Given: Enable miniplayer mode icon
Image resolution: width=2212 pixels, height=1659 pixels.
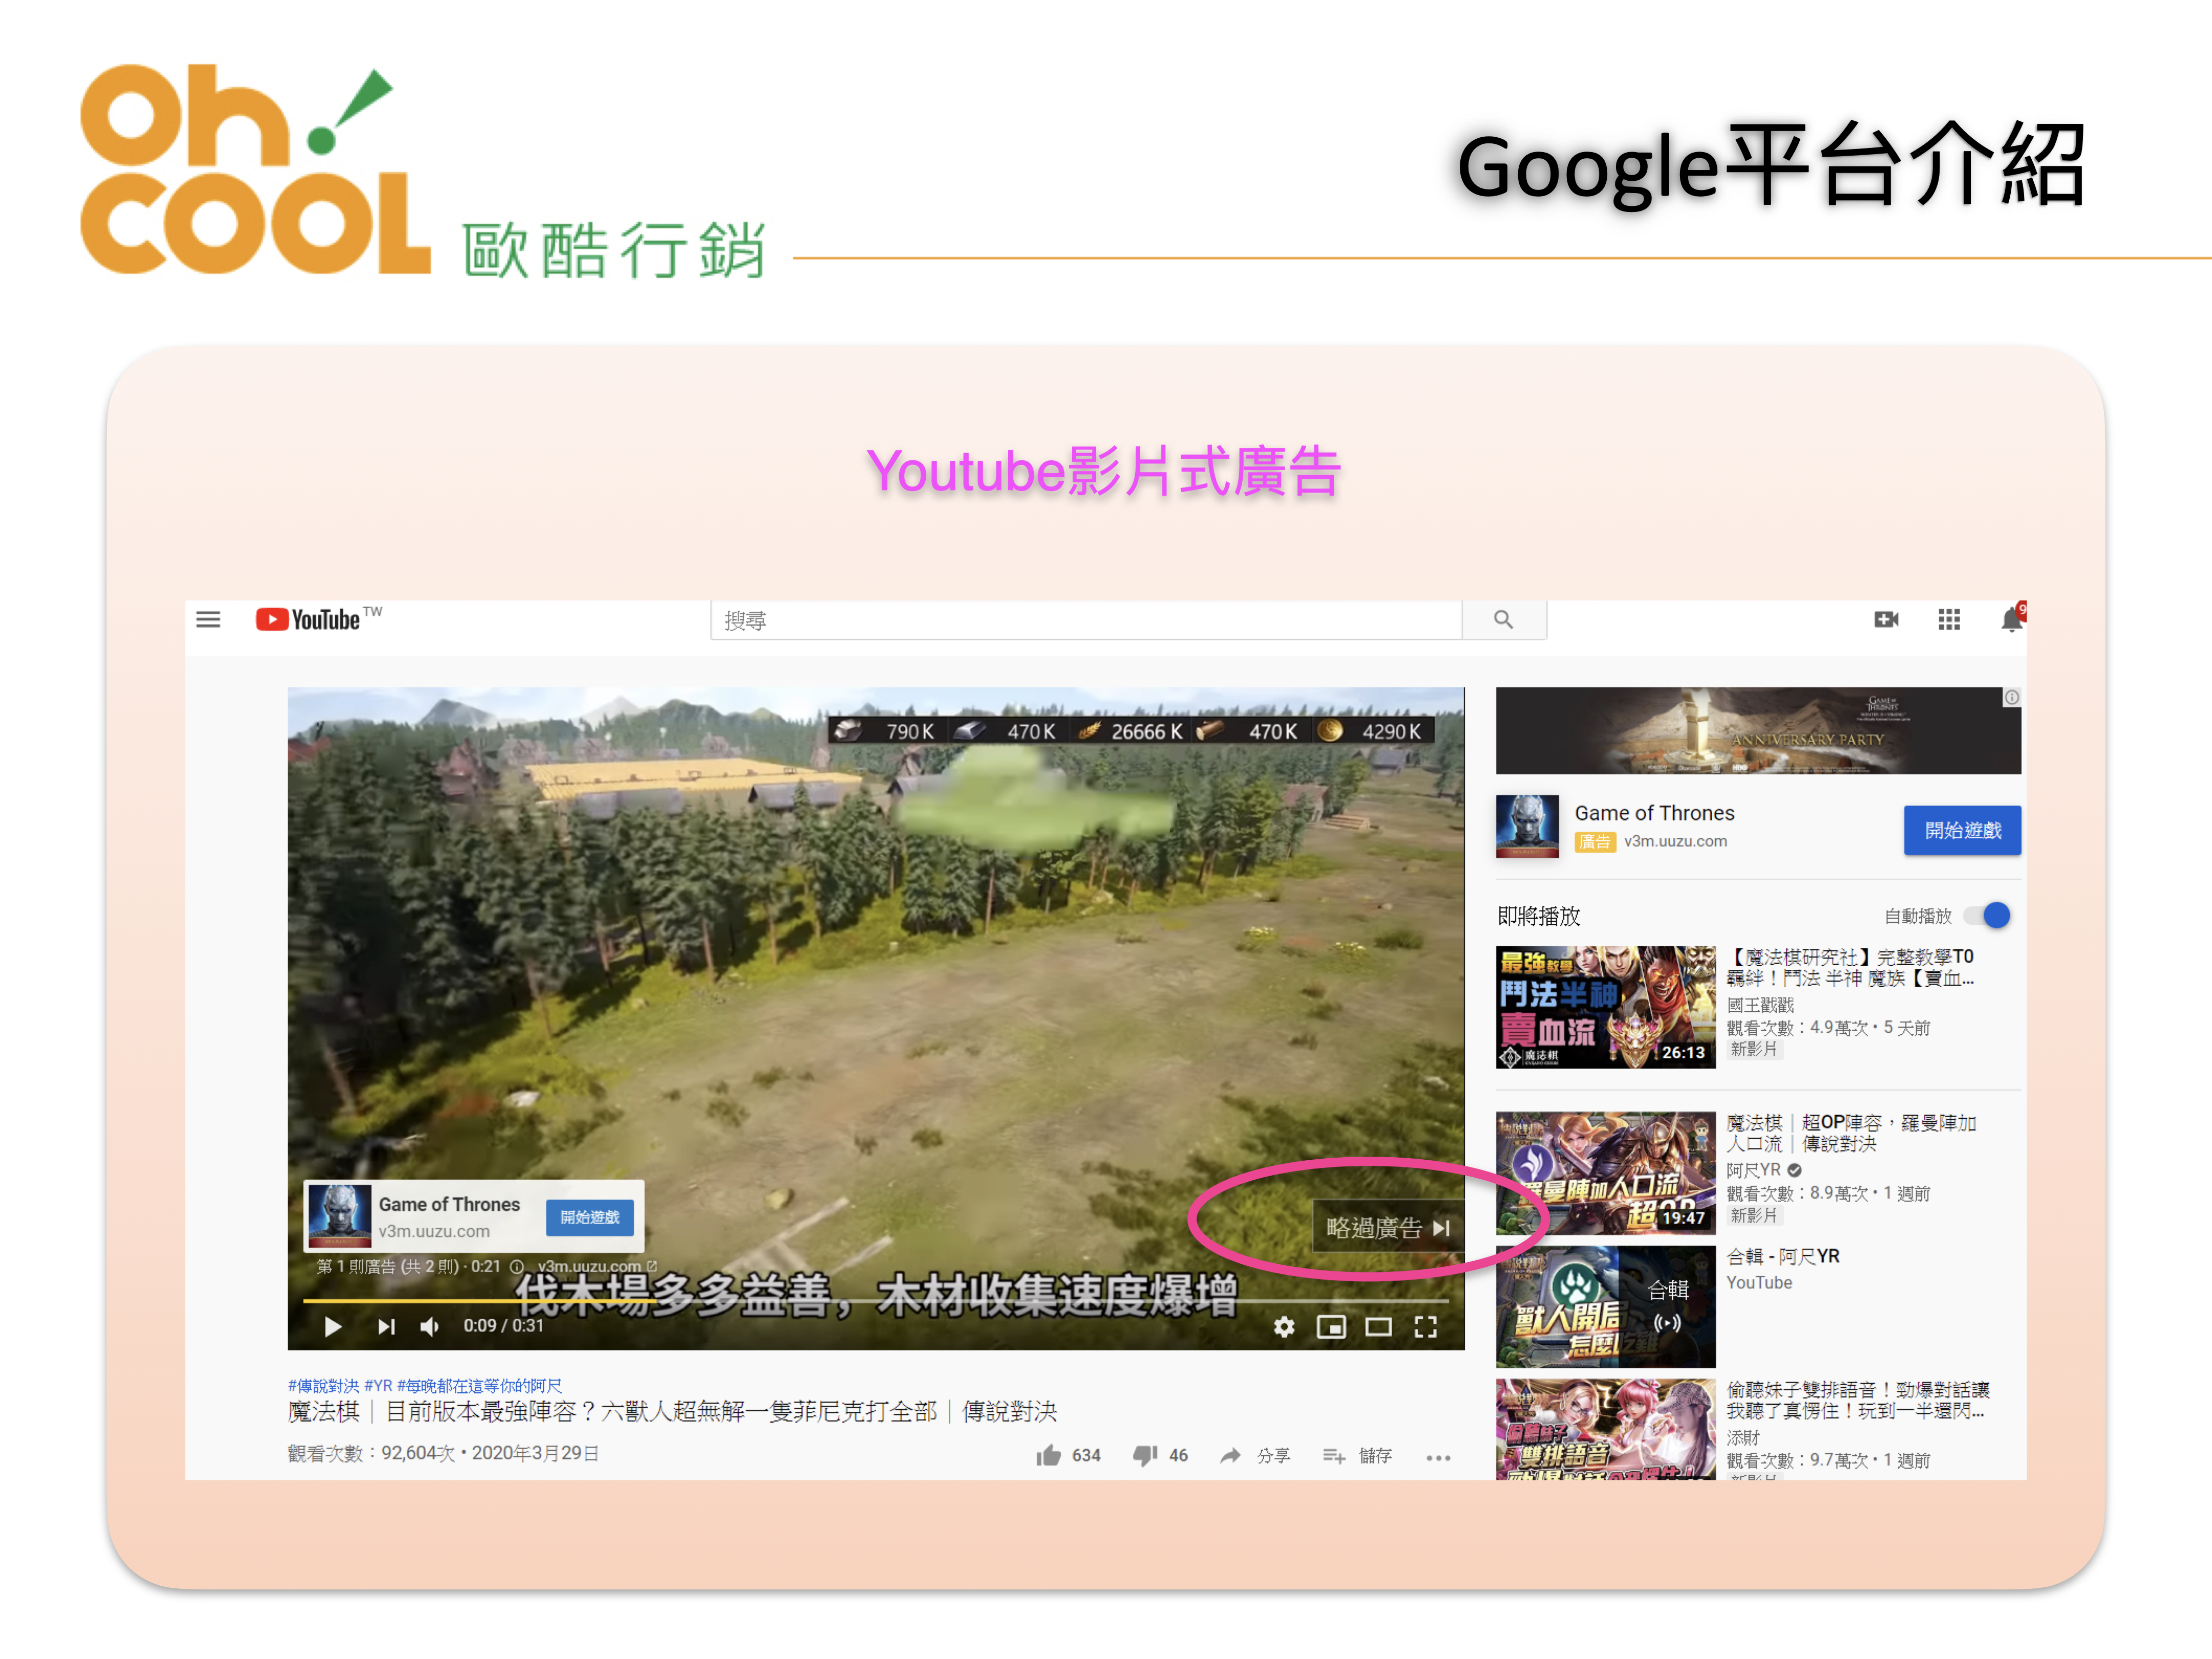Looking at the screenshot, I should pos(1331,1327).
